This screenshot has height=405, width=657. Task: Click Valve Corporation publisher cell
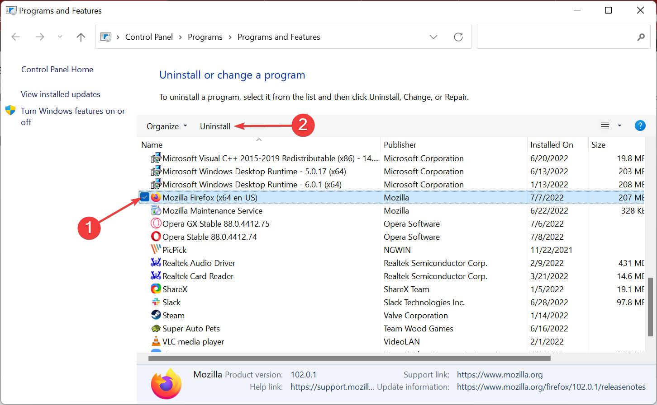416,316
